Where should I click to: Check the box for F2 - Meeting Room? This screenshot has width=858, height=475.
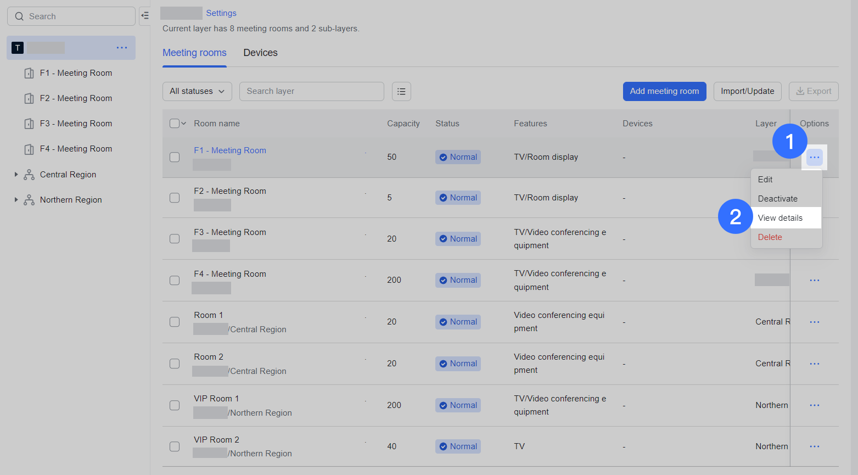pyautogui.click(x=175, y=198)
